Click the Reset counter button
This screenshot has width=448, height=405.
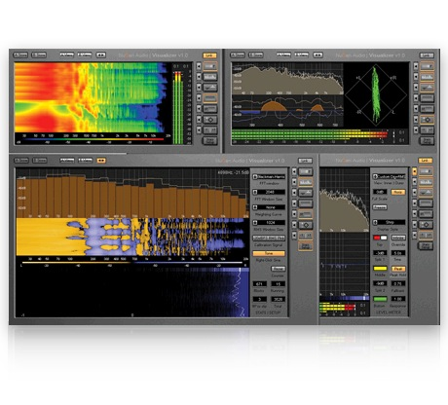click(x=278, y=269)
